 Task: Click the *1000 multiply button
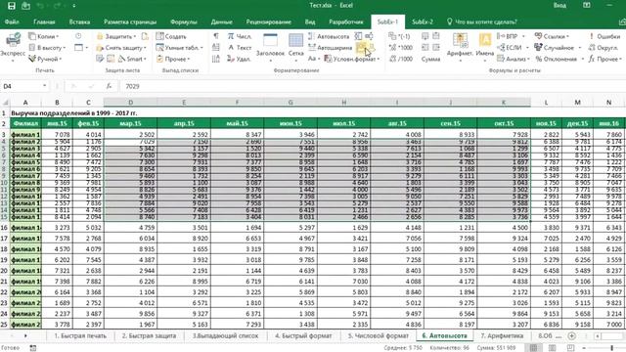(401, 48)
